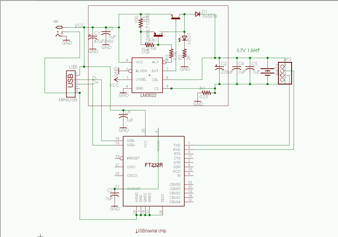Click capacitor C6 near FT232R VCC

124,116
